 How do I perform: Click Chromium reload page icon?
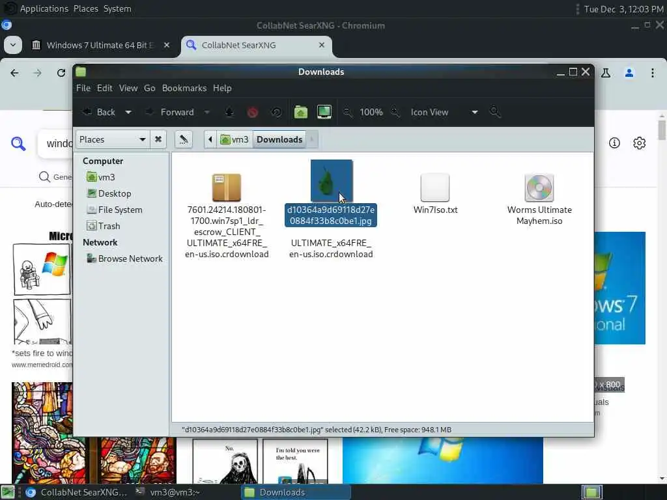pyautogui.click(x=61, y=73)
